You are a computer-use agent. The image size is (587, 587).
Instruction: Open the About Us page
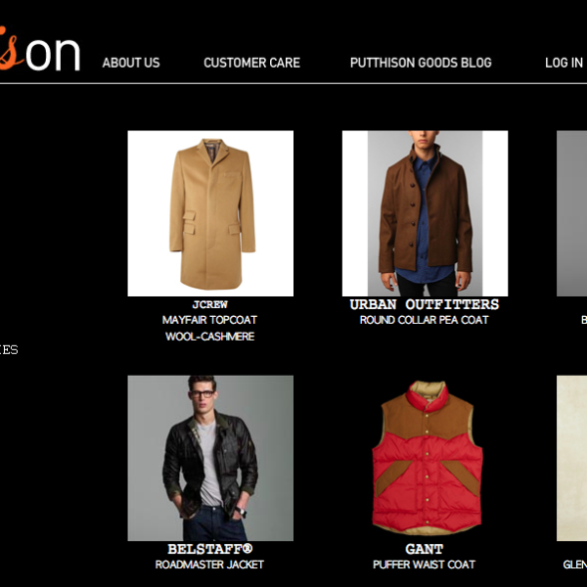tap(131, 63)
